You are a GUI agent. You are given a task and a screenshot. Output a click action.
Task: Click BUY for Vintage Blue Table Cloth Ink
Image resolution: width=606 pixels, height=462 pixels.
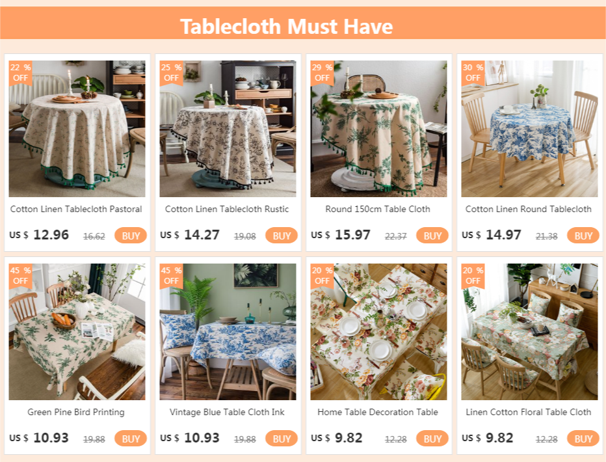(282, 439)
